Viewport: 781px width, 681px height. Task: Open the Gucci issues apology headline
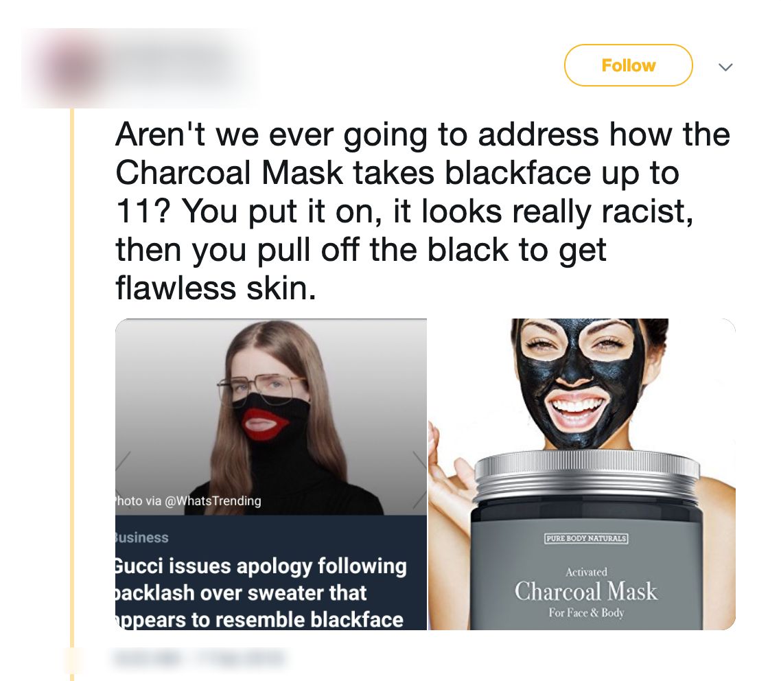tap(261, 593)
